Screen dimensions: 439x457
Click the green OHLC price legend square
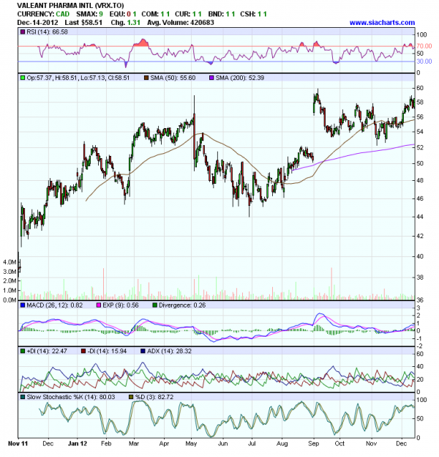23,76
